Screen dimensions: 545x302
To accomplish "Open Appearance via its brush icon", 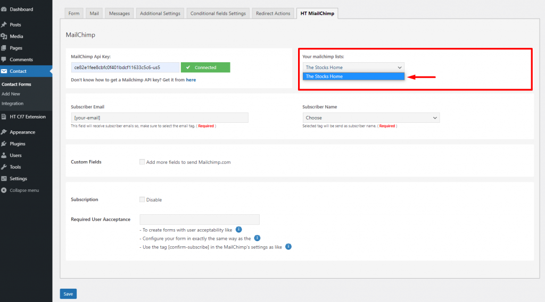I will pyautogui.click(x=4, y=132).
